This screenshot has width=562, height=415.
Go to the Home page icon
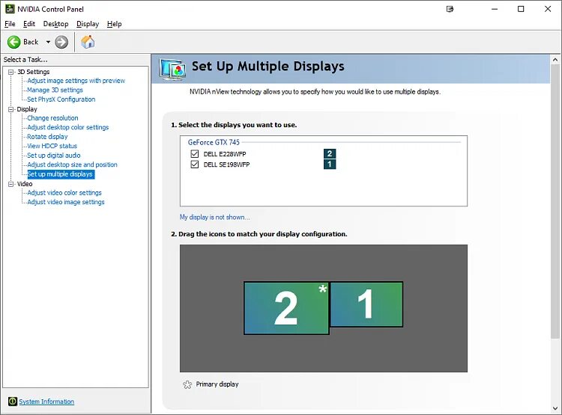[x=88, y=42]
